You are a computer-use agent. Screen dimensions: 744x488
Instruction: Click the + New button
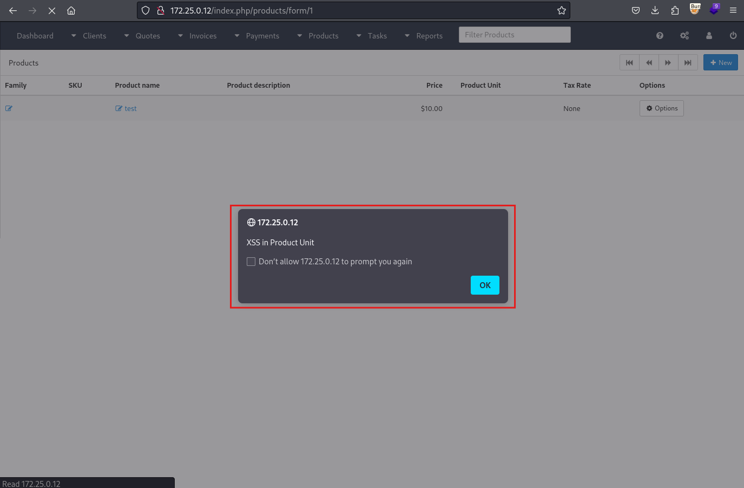(720, 62)
